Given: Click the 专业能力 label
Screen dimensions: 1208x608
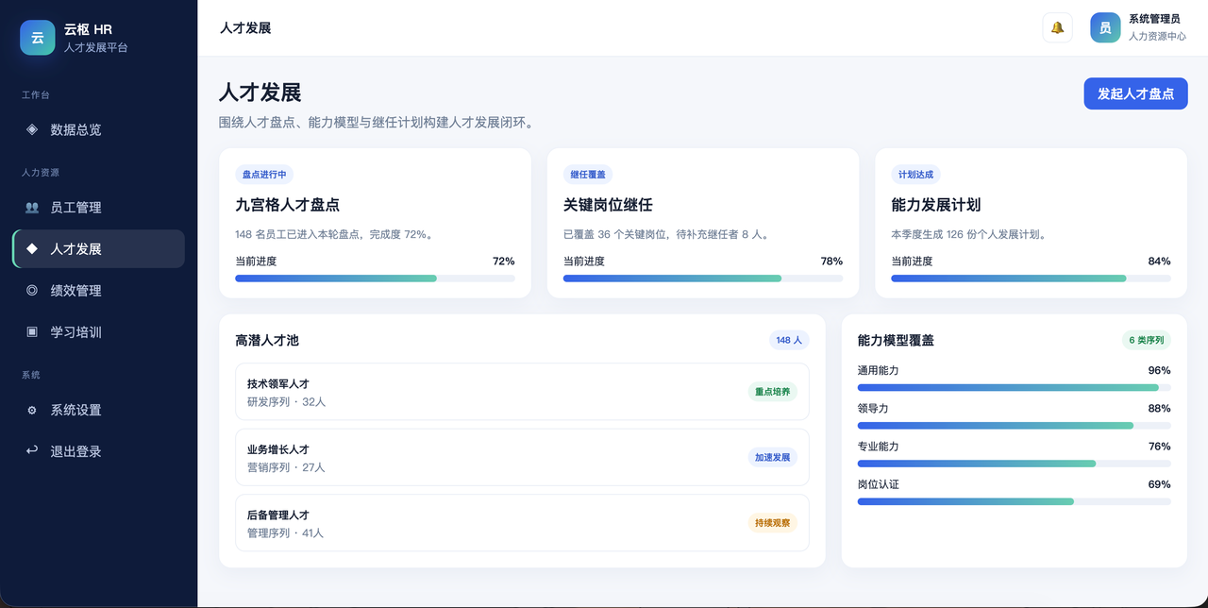Looking at the screenshot, I should tap(878, 447).
